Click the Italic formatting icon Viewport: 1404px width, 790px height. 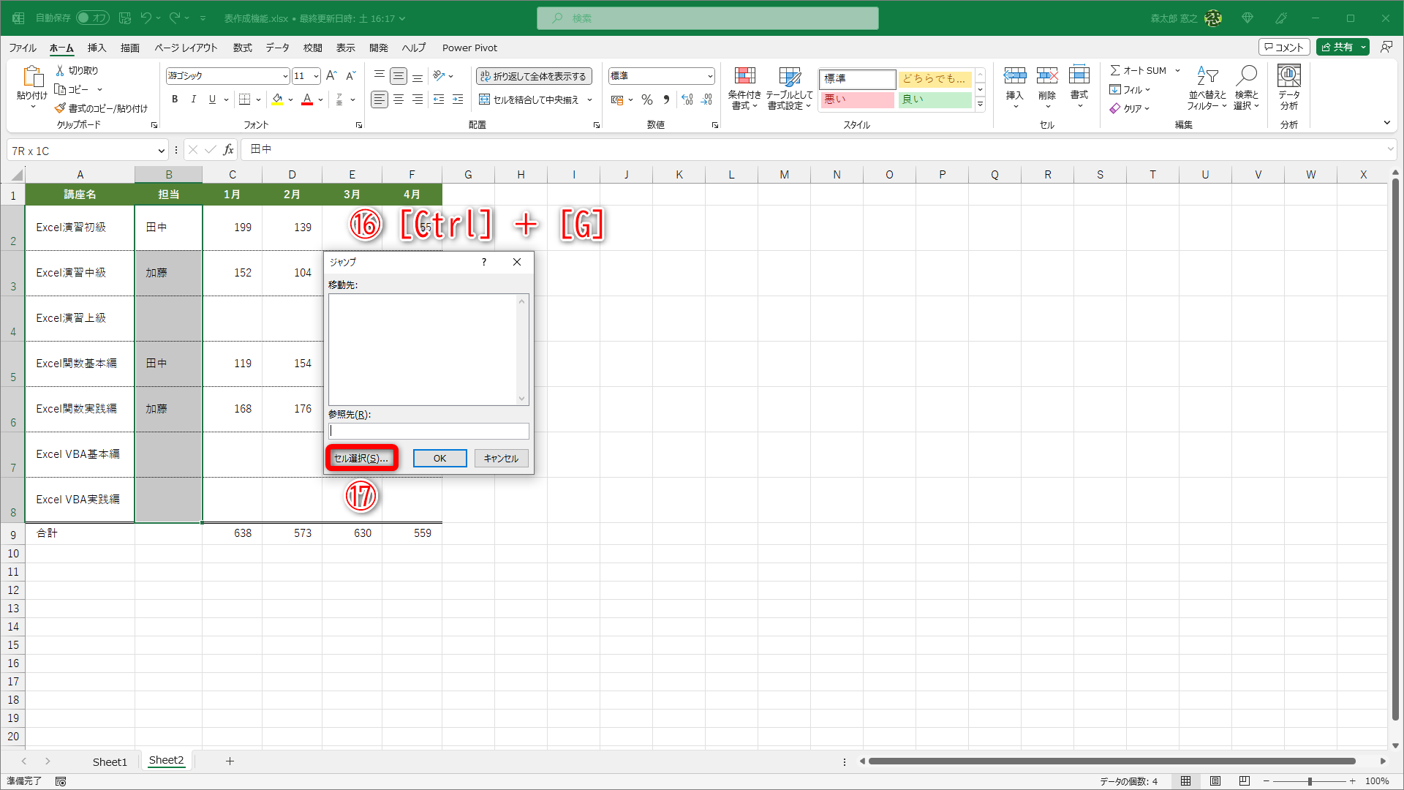tap(193, 99)
